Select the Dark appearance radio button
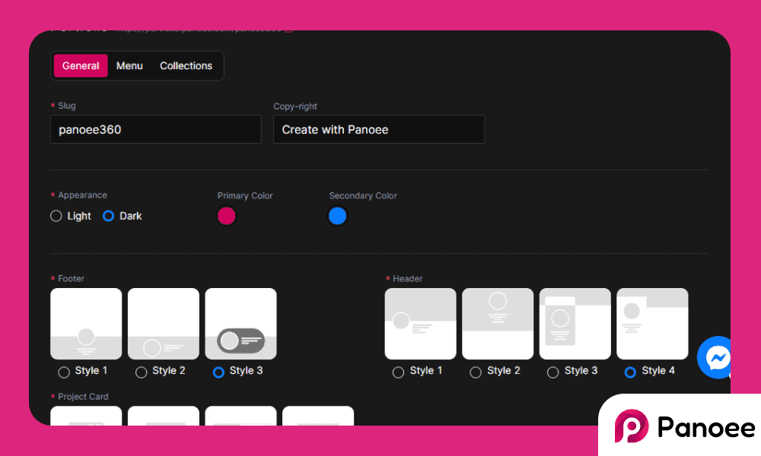761x456 pixels. point(108,216)
